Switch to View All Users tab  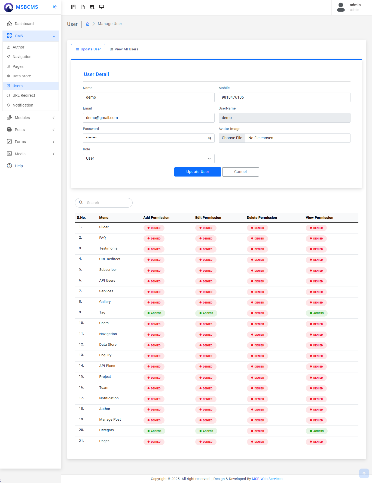click(x=124, y=49)
